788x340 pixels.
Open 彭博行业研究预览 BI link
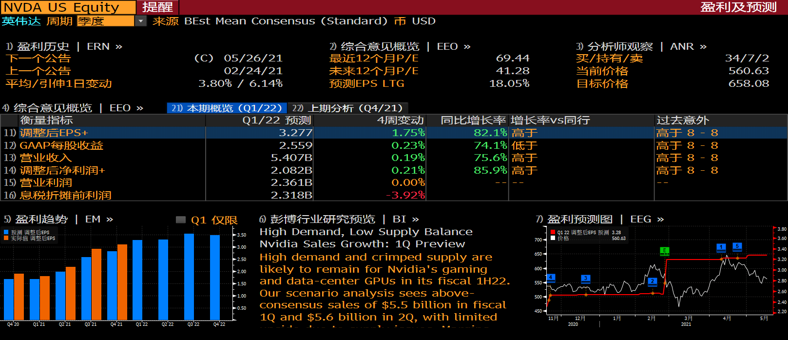pyautogui.click(x=339, y=220)
